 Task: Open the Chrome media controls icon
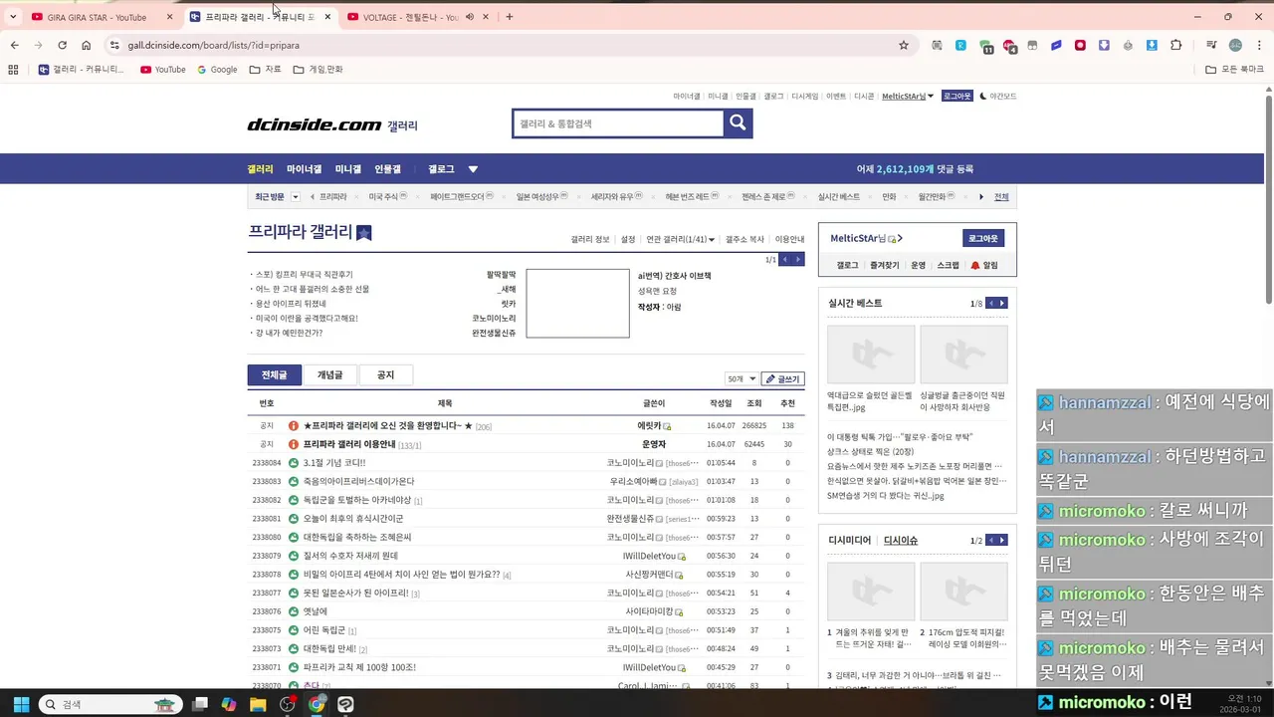point(1210,45)
